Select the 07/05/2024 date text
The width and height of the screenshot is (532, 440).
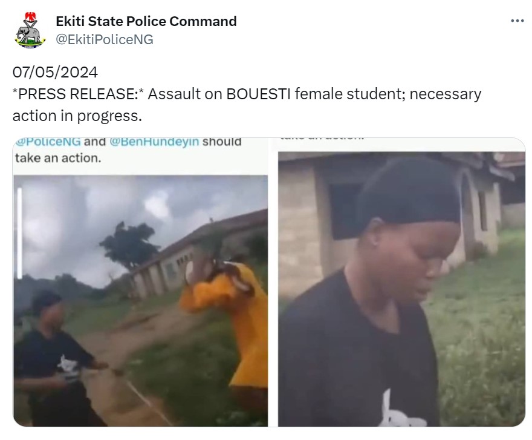[x=55, y=73]
